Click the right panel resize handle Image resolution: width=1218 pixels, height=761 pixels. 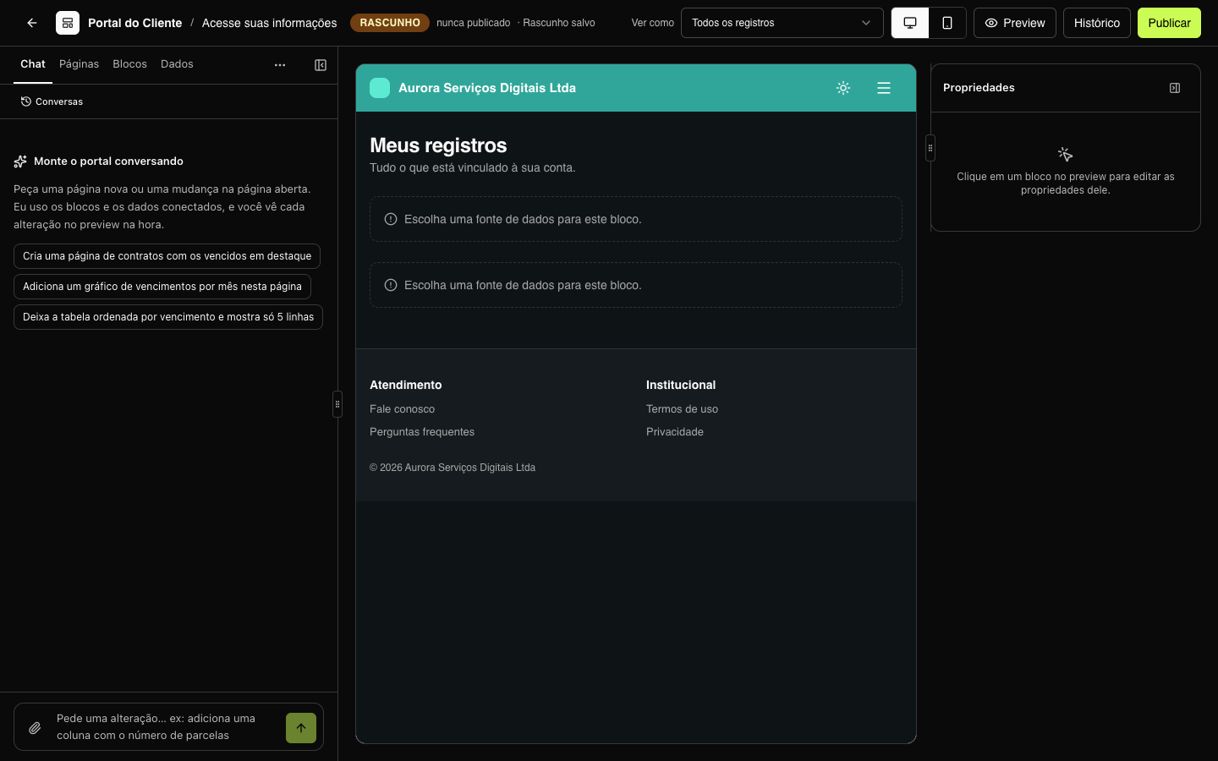point(930,148)
